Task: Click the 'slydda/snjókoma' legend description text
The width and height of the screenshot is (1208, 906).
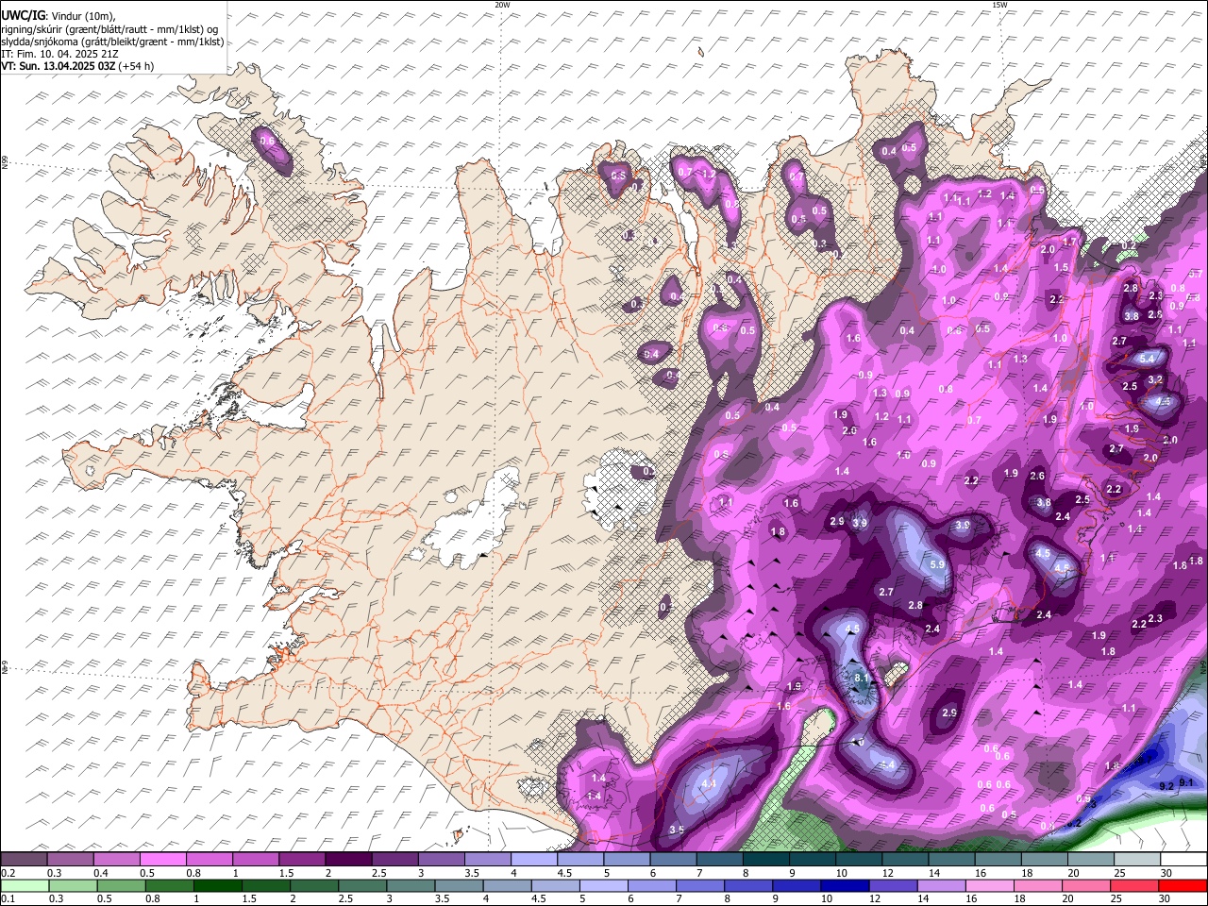Action: [x=38, y=42]
